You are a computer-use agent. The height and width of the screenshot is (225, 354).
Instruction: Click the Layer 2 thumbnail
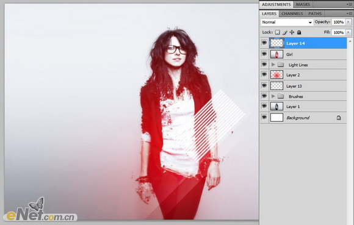(x=276, y=75)
